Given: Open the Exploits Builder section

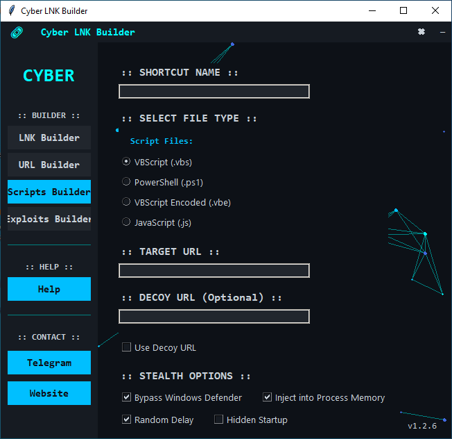Looking at the screenshot, I should coord(49,219).
